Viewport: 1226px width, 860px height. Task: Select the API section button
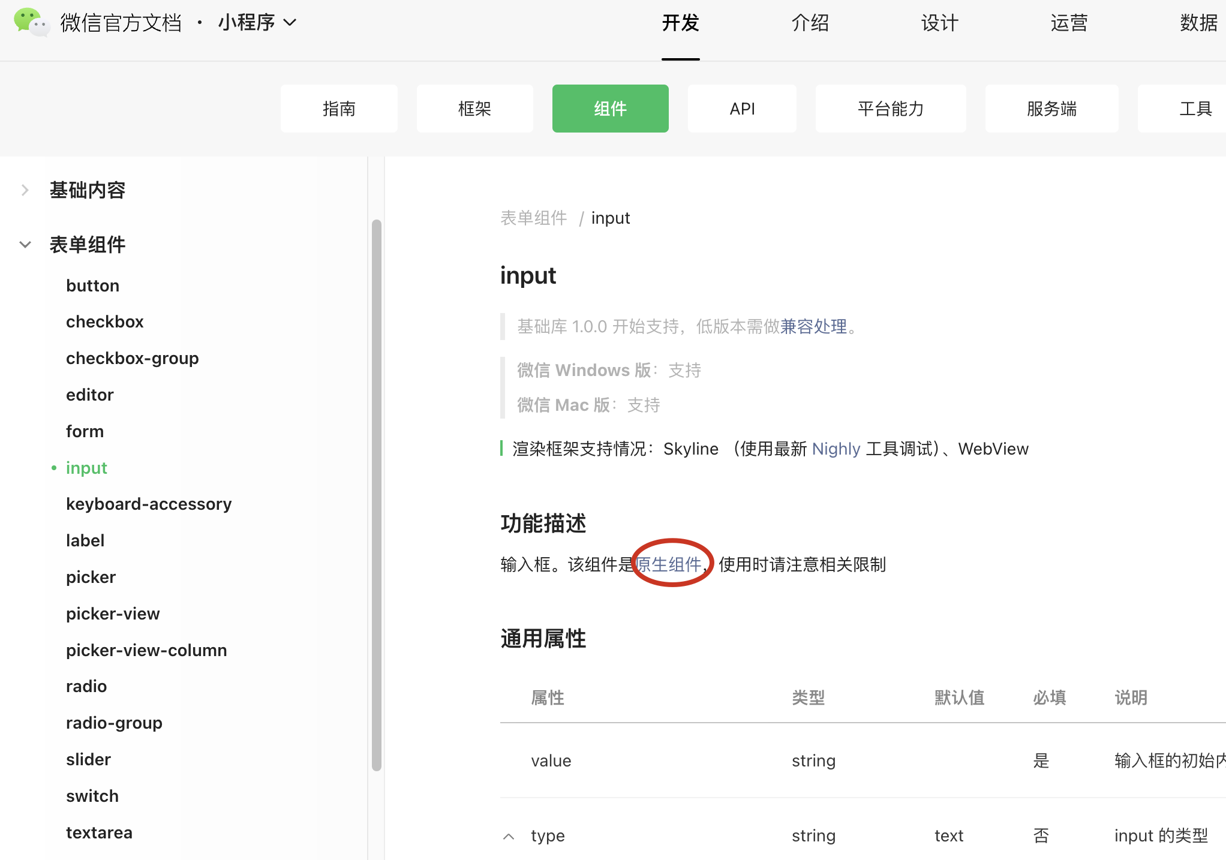tap(743, 109)
